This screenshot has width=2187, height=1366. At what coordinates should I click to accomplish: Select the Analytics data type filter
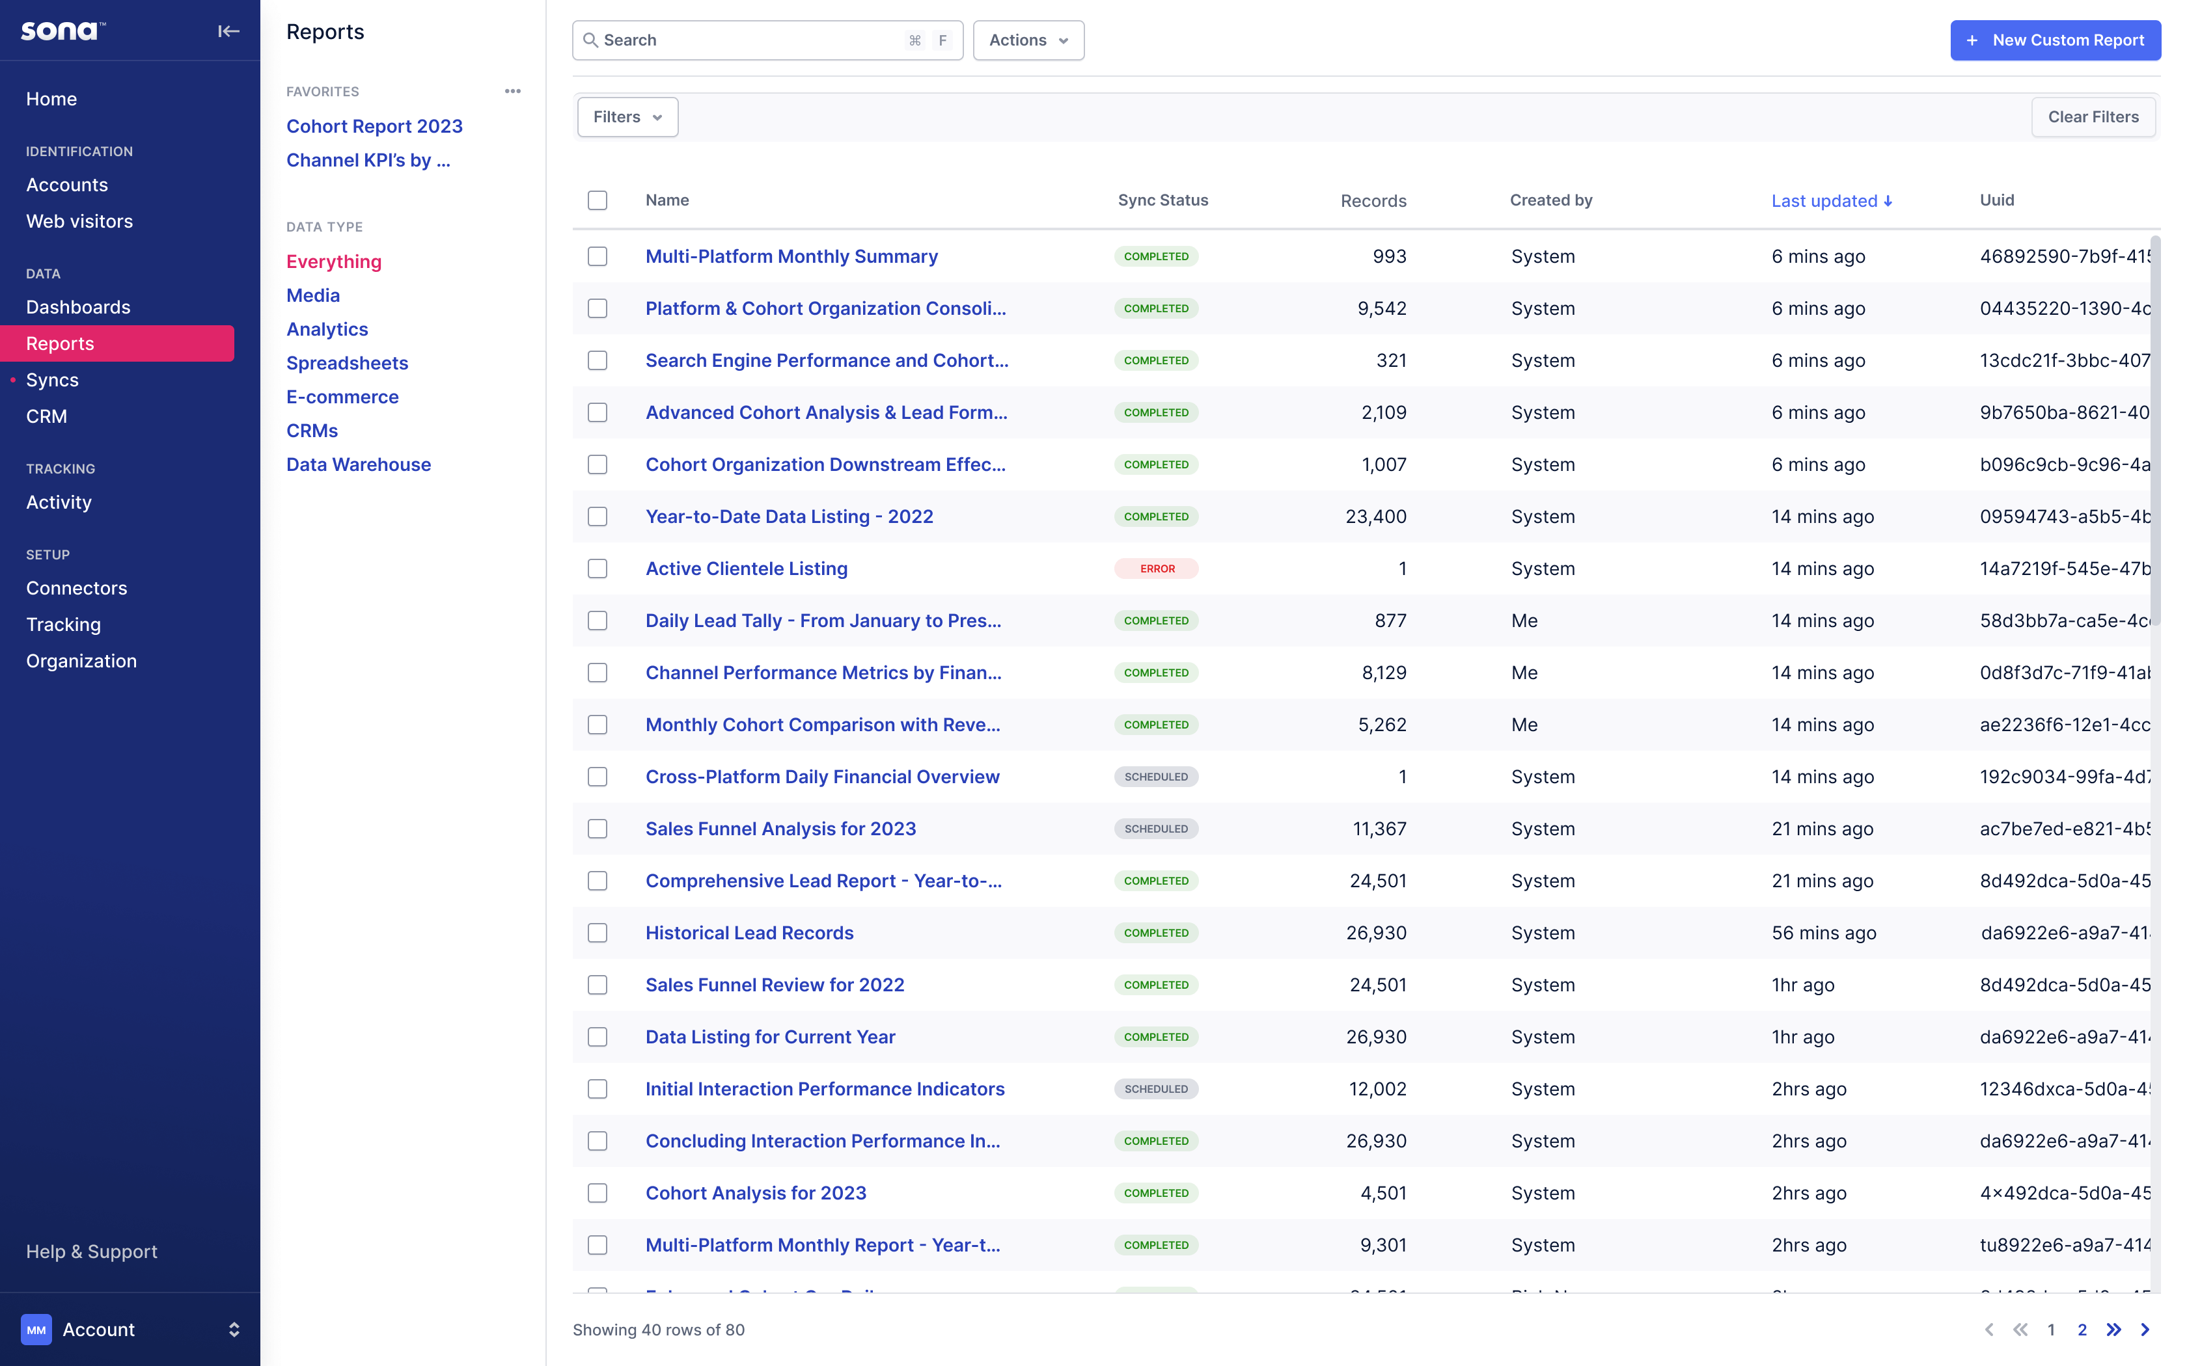(x=327, y=329)
